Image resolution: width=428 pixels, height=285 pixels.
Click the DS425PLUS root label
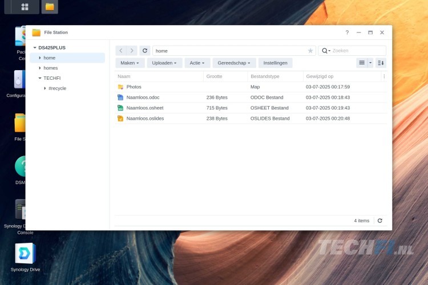(x=52, y=48)
